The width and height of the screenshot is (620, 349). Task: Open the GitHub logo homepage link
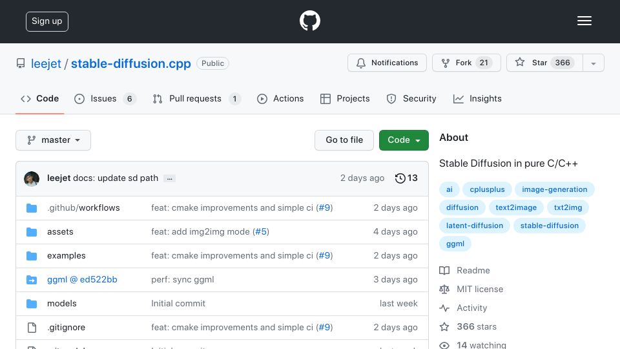(309, 21)
